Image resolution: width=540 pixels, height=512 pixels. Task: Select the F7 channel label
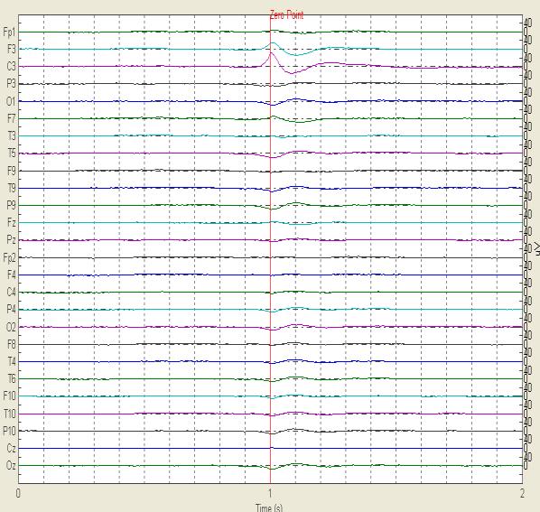(12, 118)
